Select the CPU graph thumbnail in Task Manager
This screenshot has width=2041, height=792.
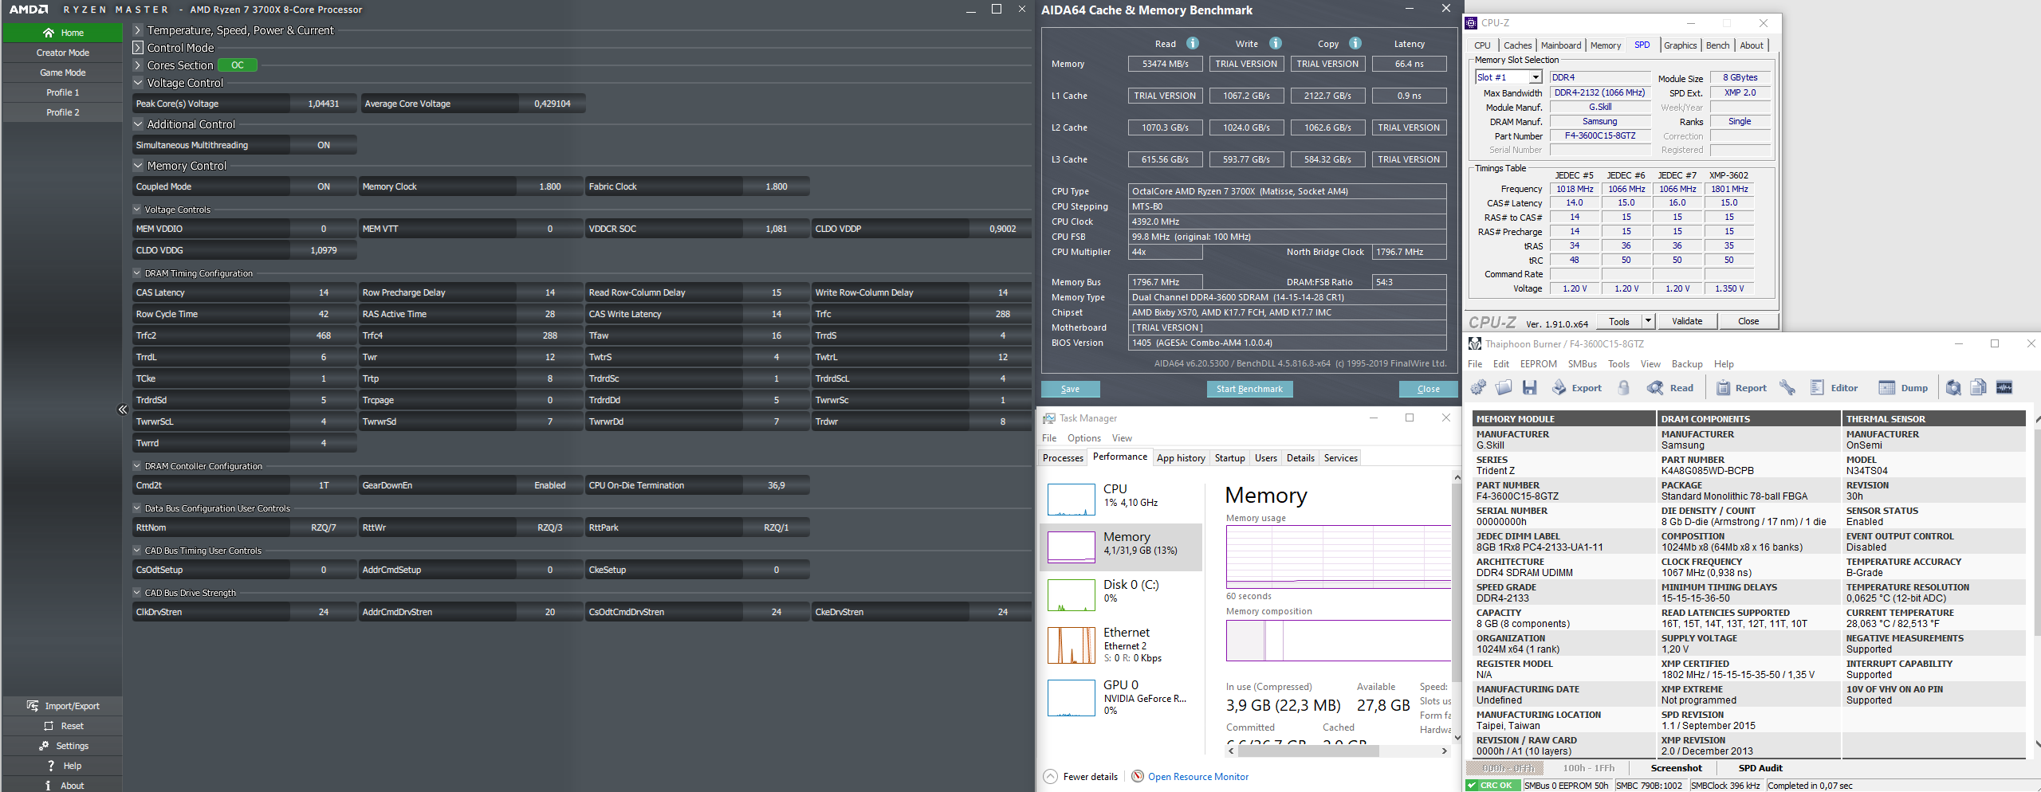pos(1071,500)
